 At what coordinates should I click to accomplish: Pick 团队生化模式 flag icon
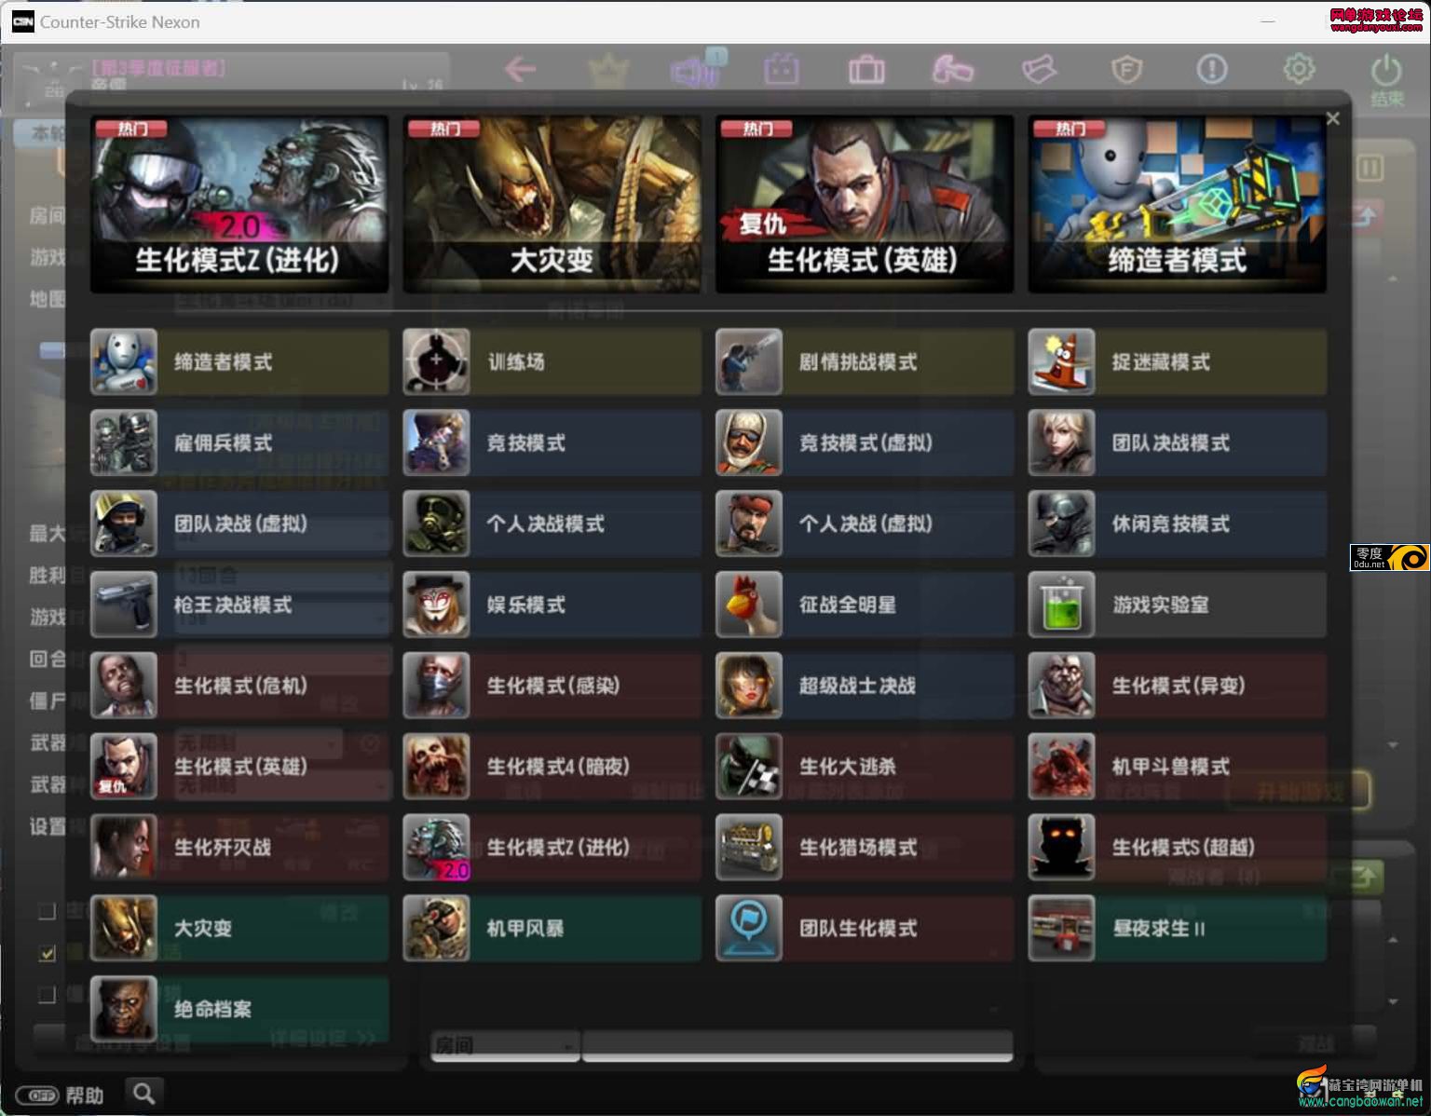coord(749,928)
